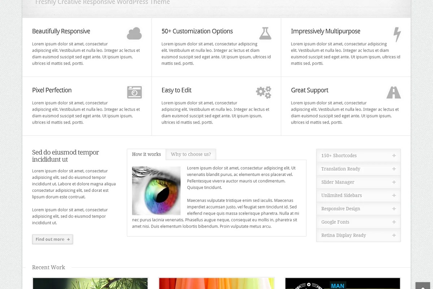Click the scroll-to-top arrow in bottom corner
Screen dimensions: 433x289
424,285
